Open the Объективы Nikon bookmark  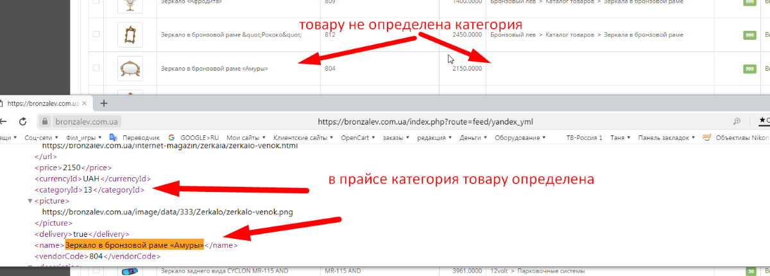736,137
